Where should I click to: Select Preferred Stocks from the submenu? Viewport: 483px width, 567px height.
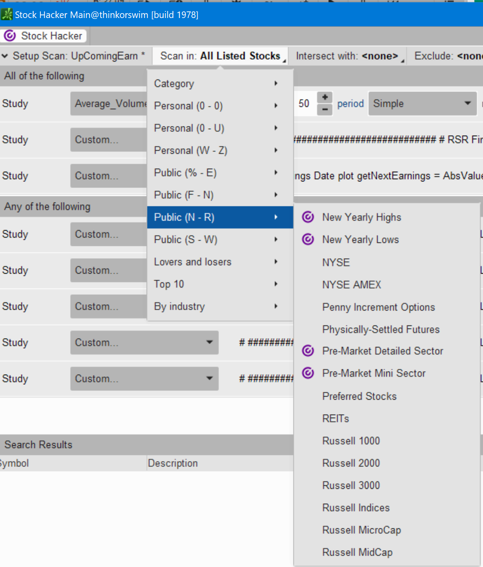(x=387, y=396)
